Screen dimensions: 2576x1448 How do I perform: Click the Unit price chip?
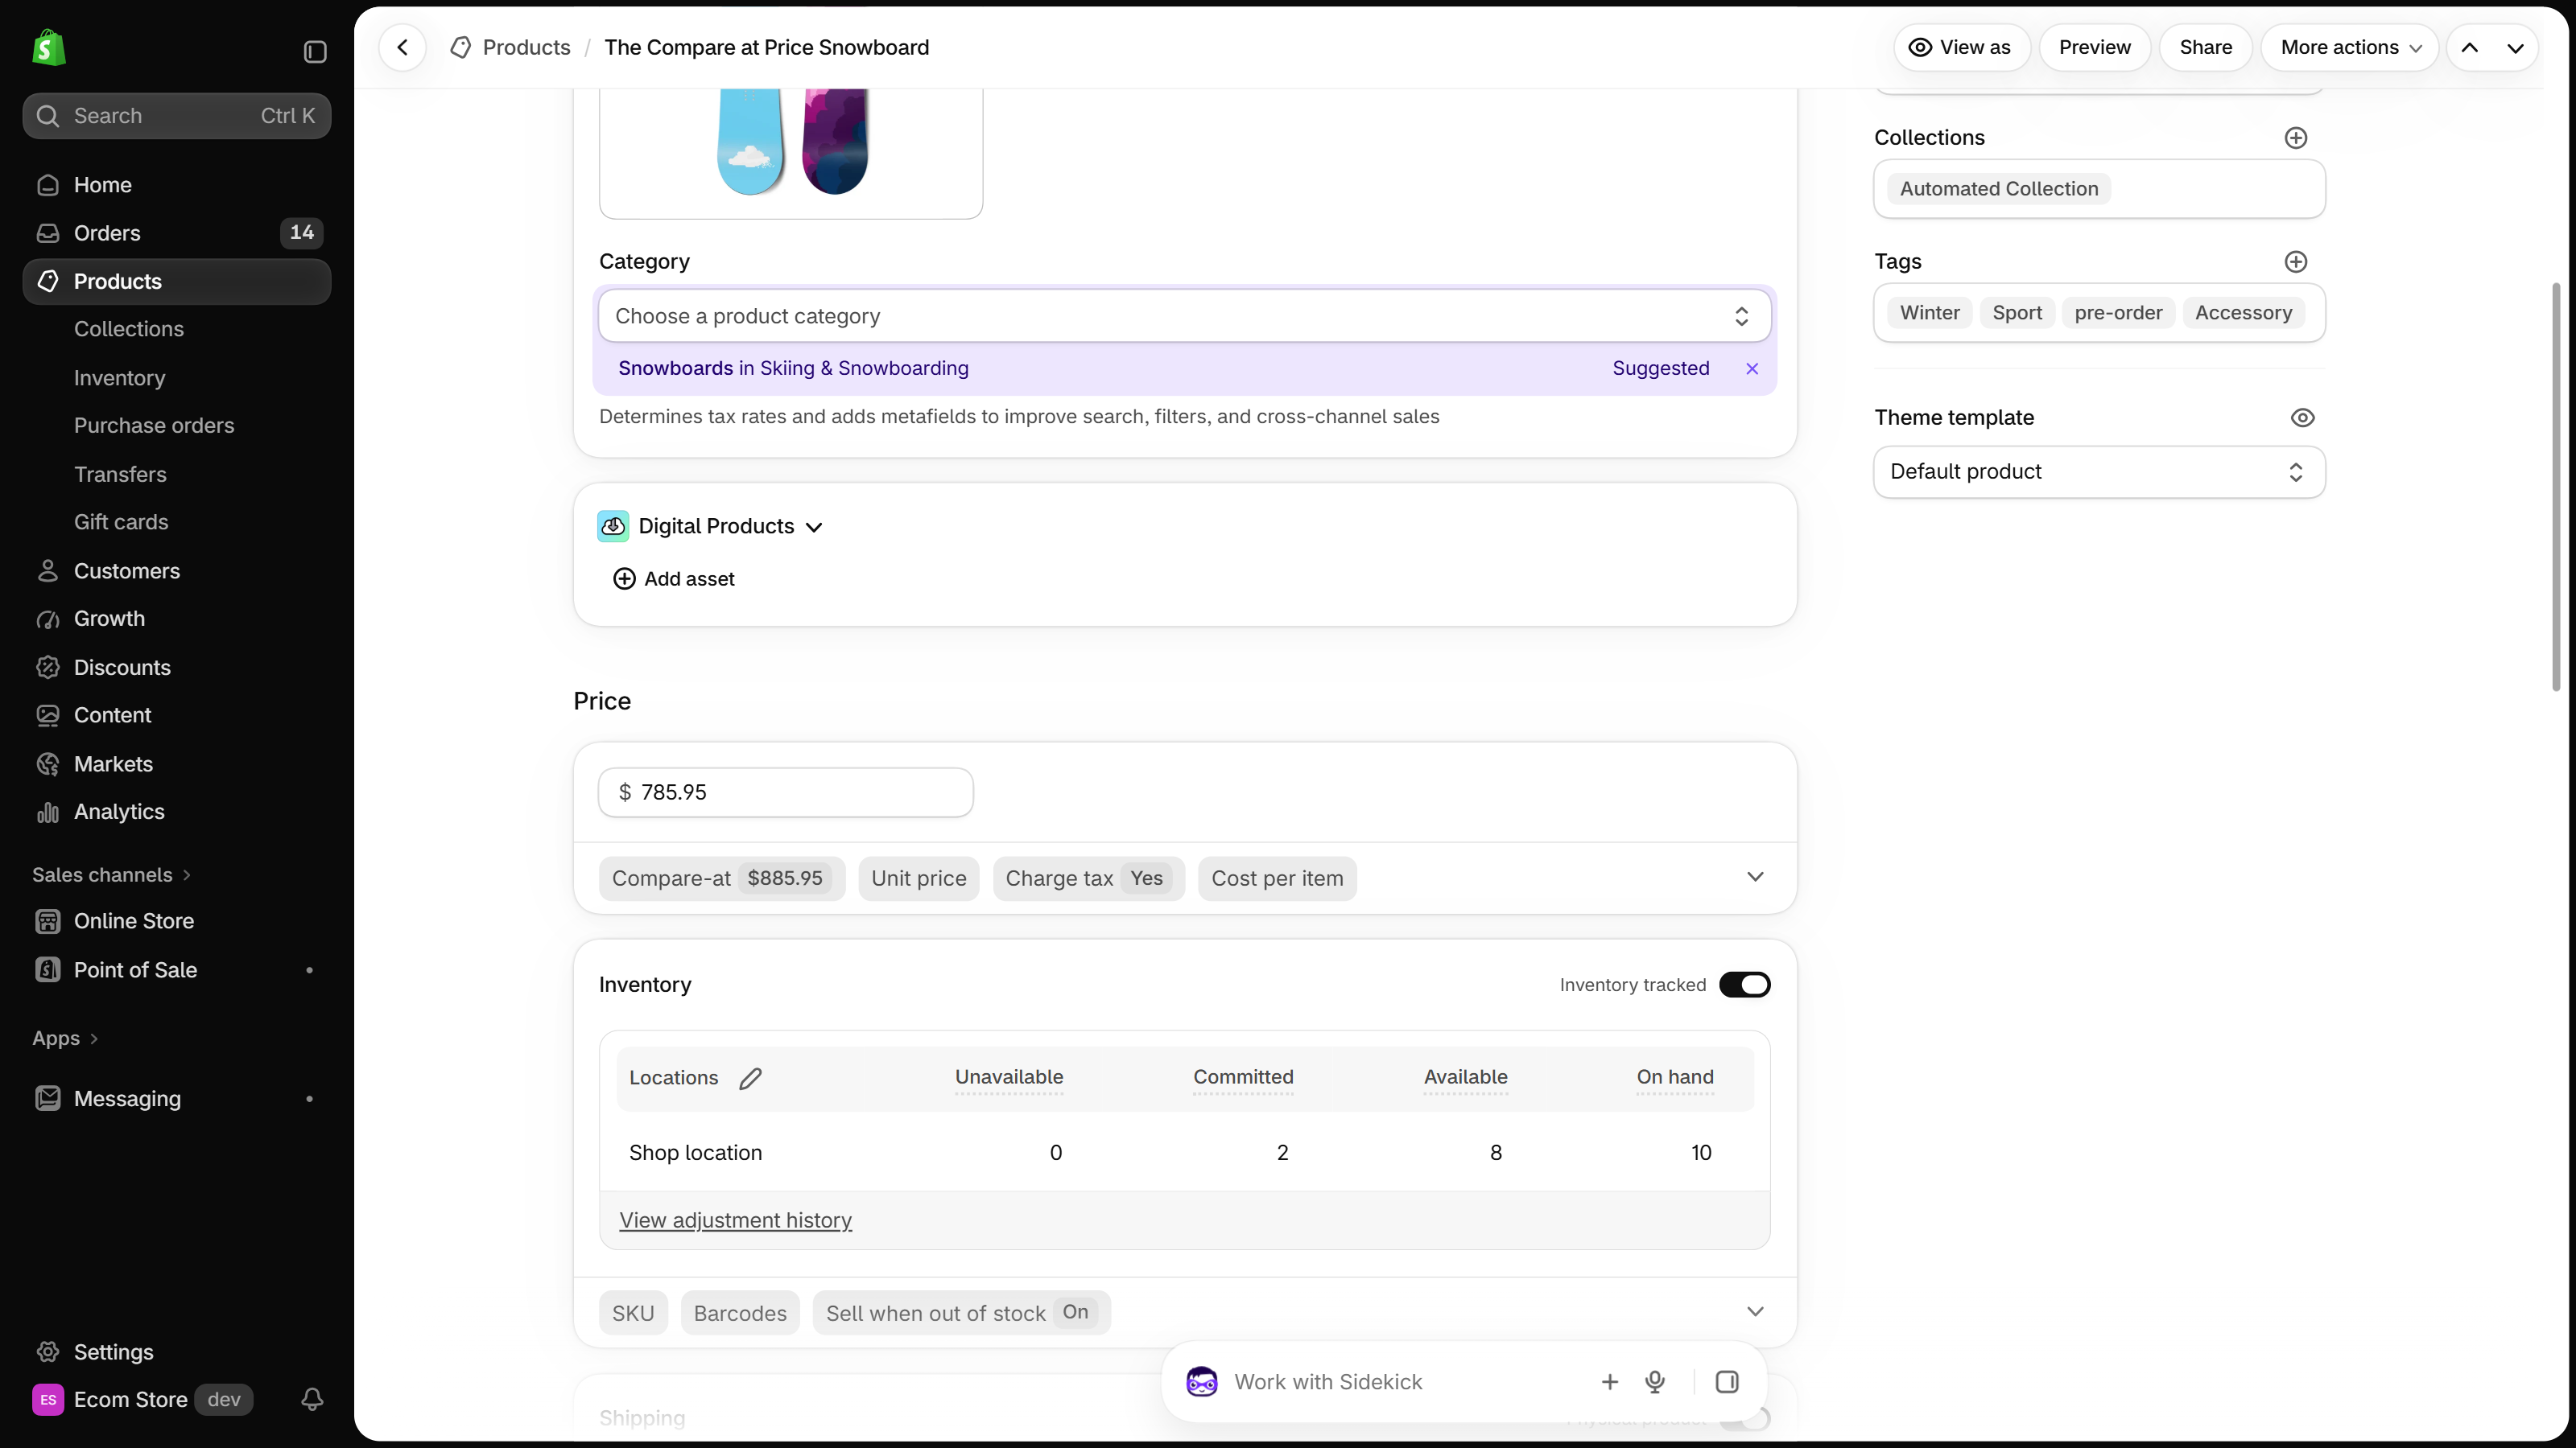pos(918,878)
